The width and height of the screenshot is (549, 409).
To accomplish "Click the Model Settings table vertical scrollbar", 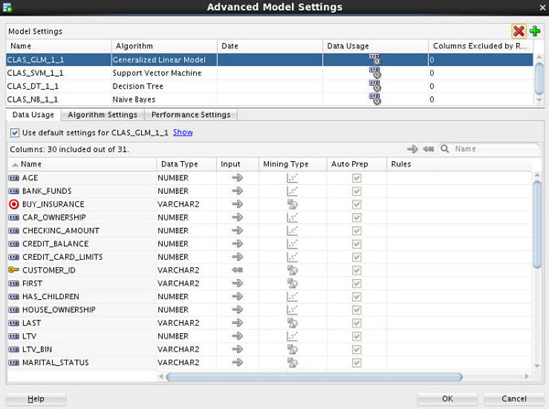I will [x=539, y=78].
